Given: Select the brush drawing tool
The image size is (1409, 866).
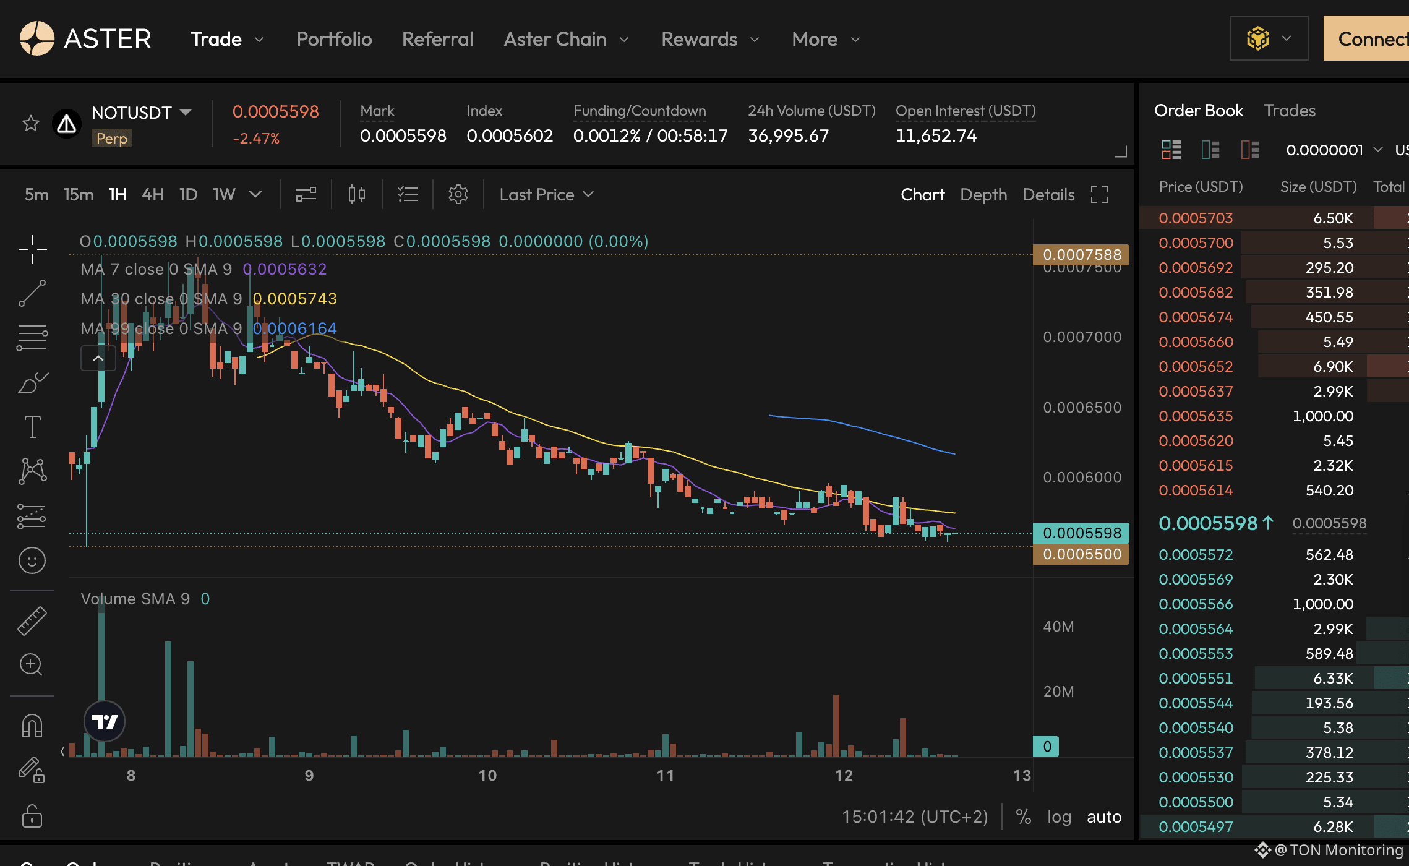Looking at the screenshot, I should pyautogui.click(x=32, y=383).
